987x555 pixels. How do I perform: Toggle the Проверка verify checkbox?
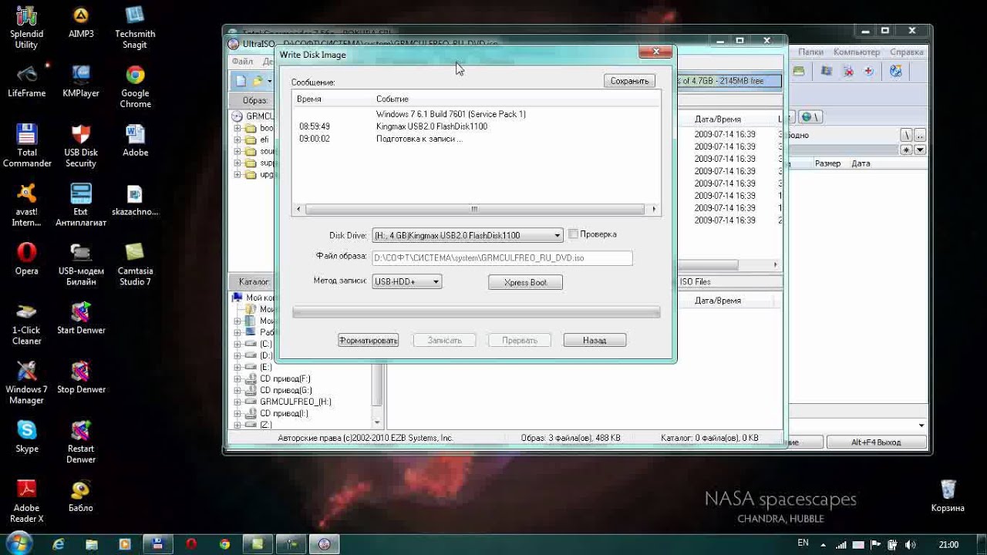(x=573, y=234)
